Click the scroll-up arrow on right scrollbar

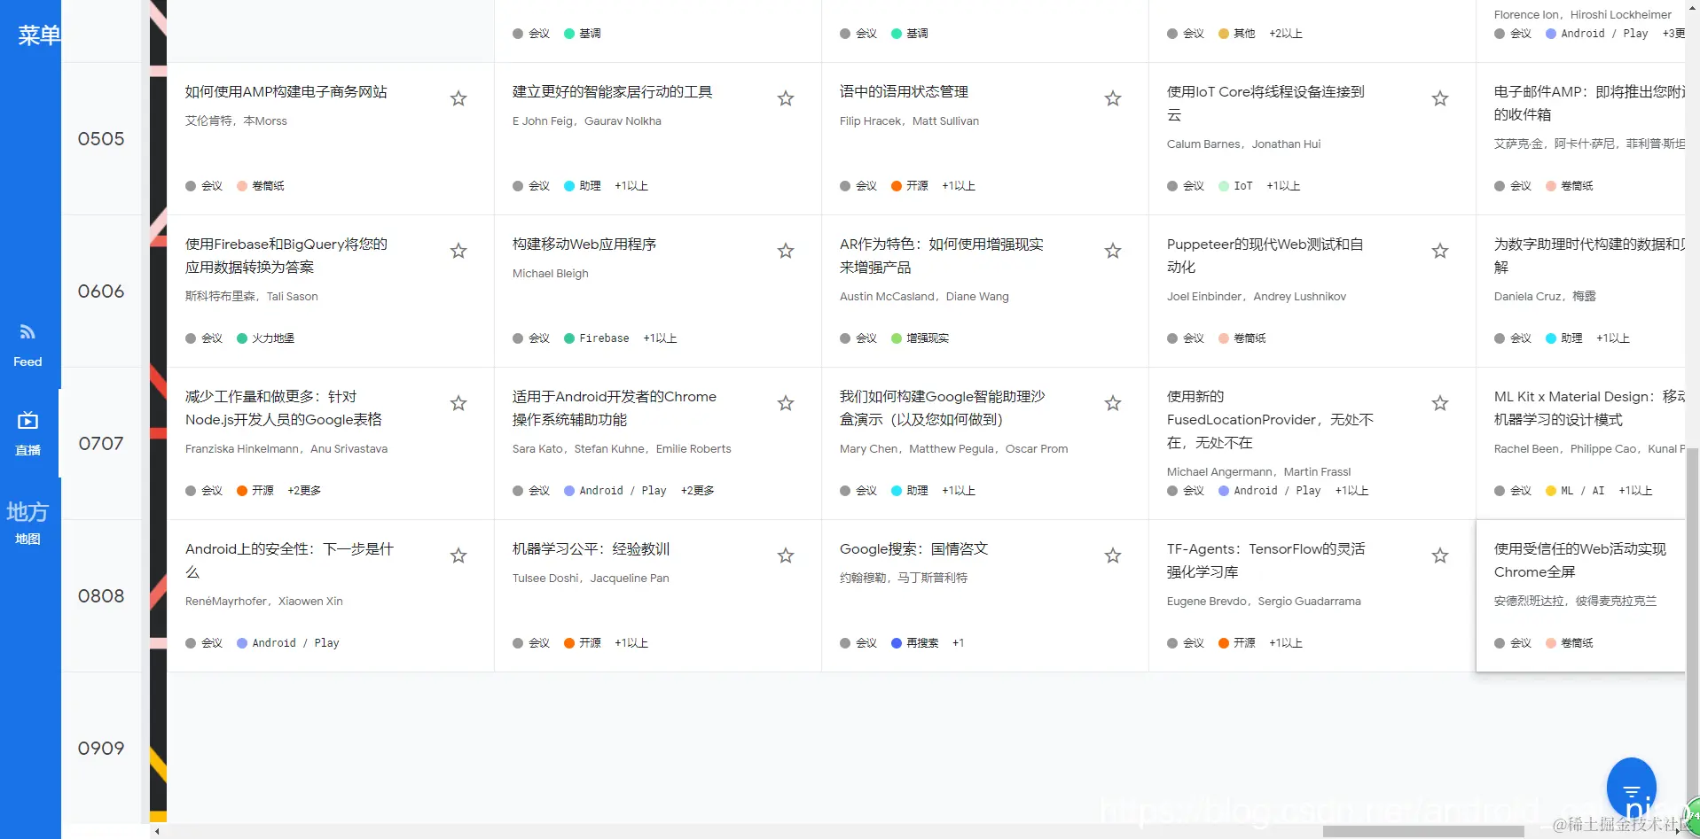click(x=1693, y=7)
